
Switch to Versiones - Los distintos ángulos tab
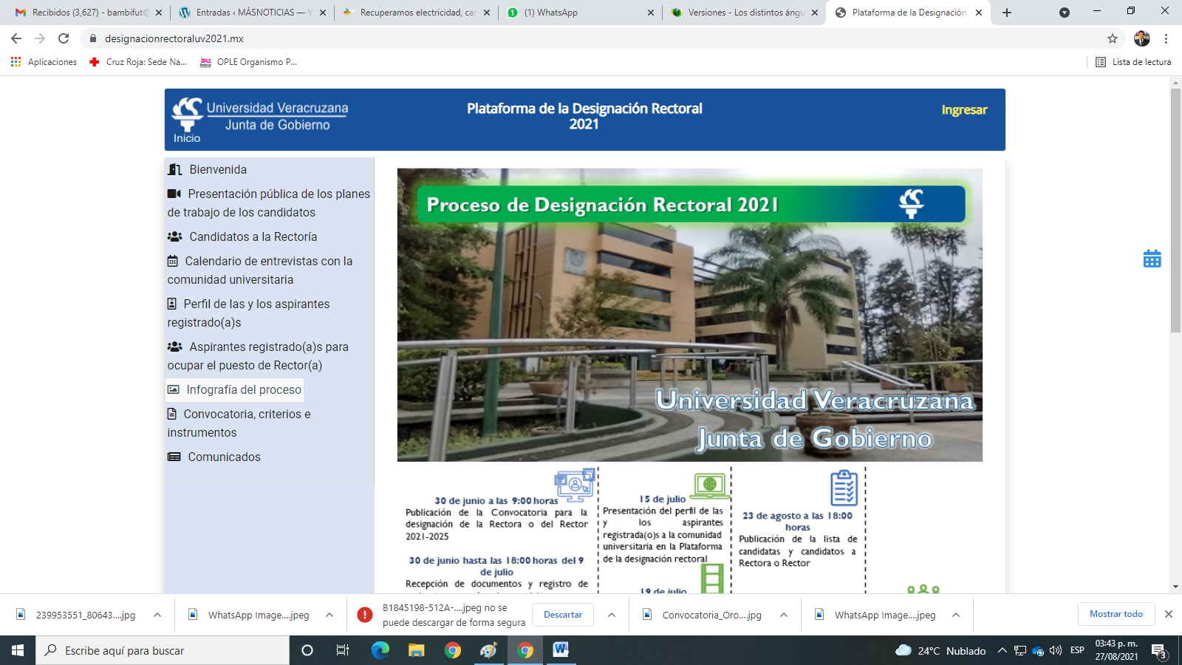743,13
